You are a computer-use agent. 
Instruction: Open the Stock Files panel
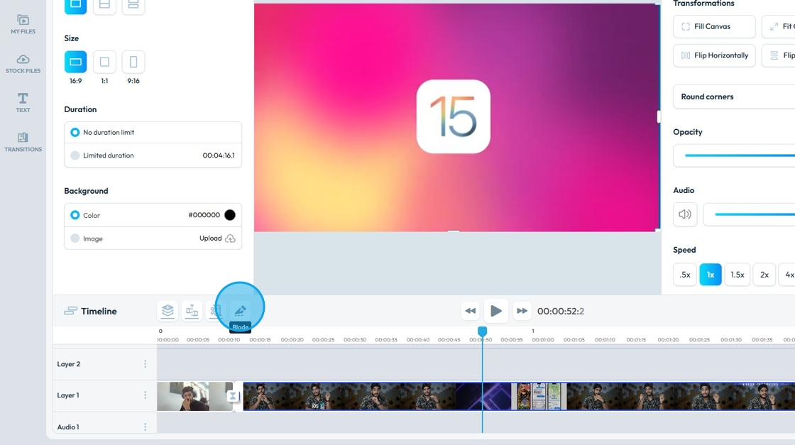23,63
